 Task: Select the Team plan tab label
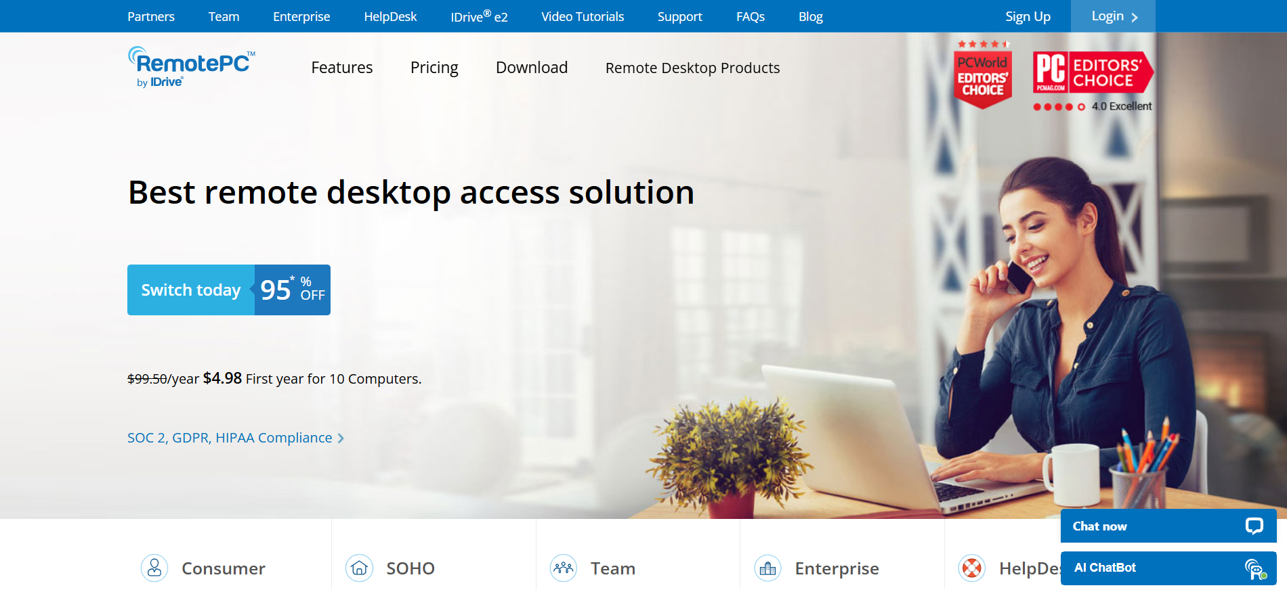click(x=613, y=568)
